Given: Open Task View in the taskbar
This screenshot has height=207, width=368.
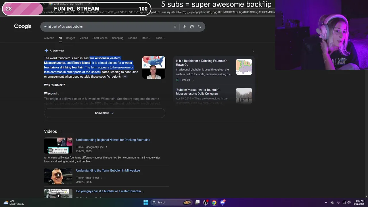Looking at the screenshot, I should tap(197, 202).
